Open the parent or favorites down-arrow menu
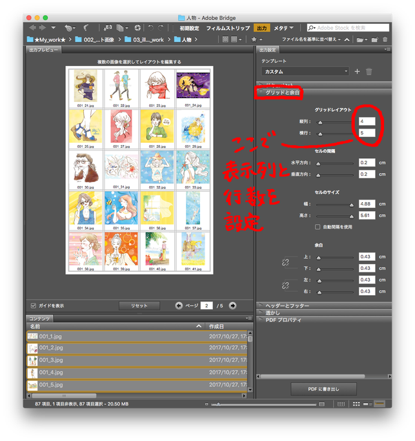Screen dimensions: 415x441 pyautogui.click(x=54, y=28)
